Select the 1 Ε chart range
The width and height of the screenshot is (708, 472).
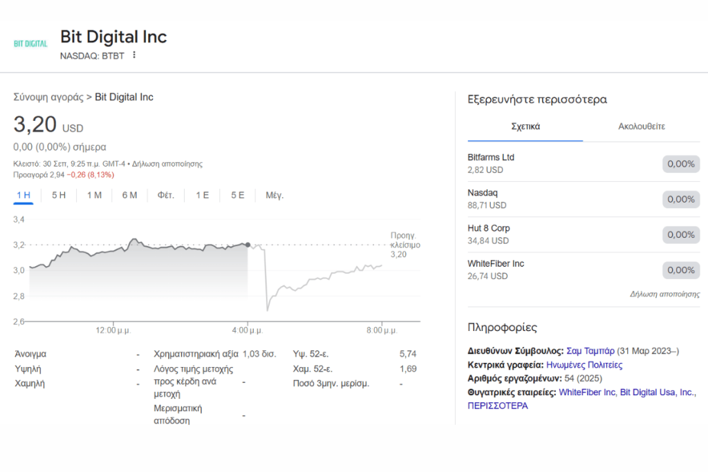(203, 196)
